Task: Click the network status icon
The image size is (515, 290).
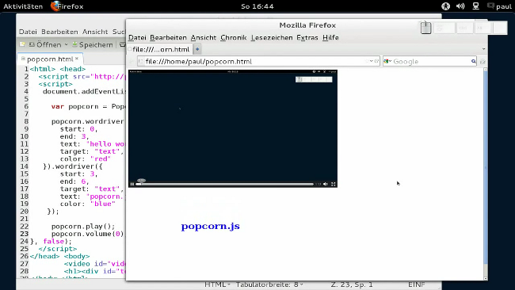Action: pos(475,6)
